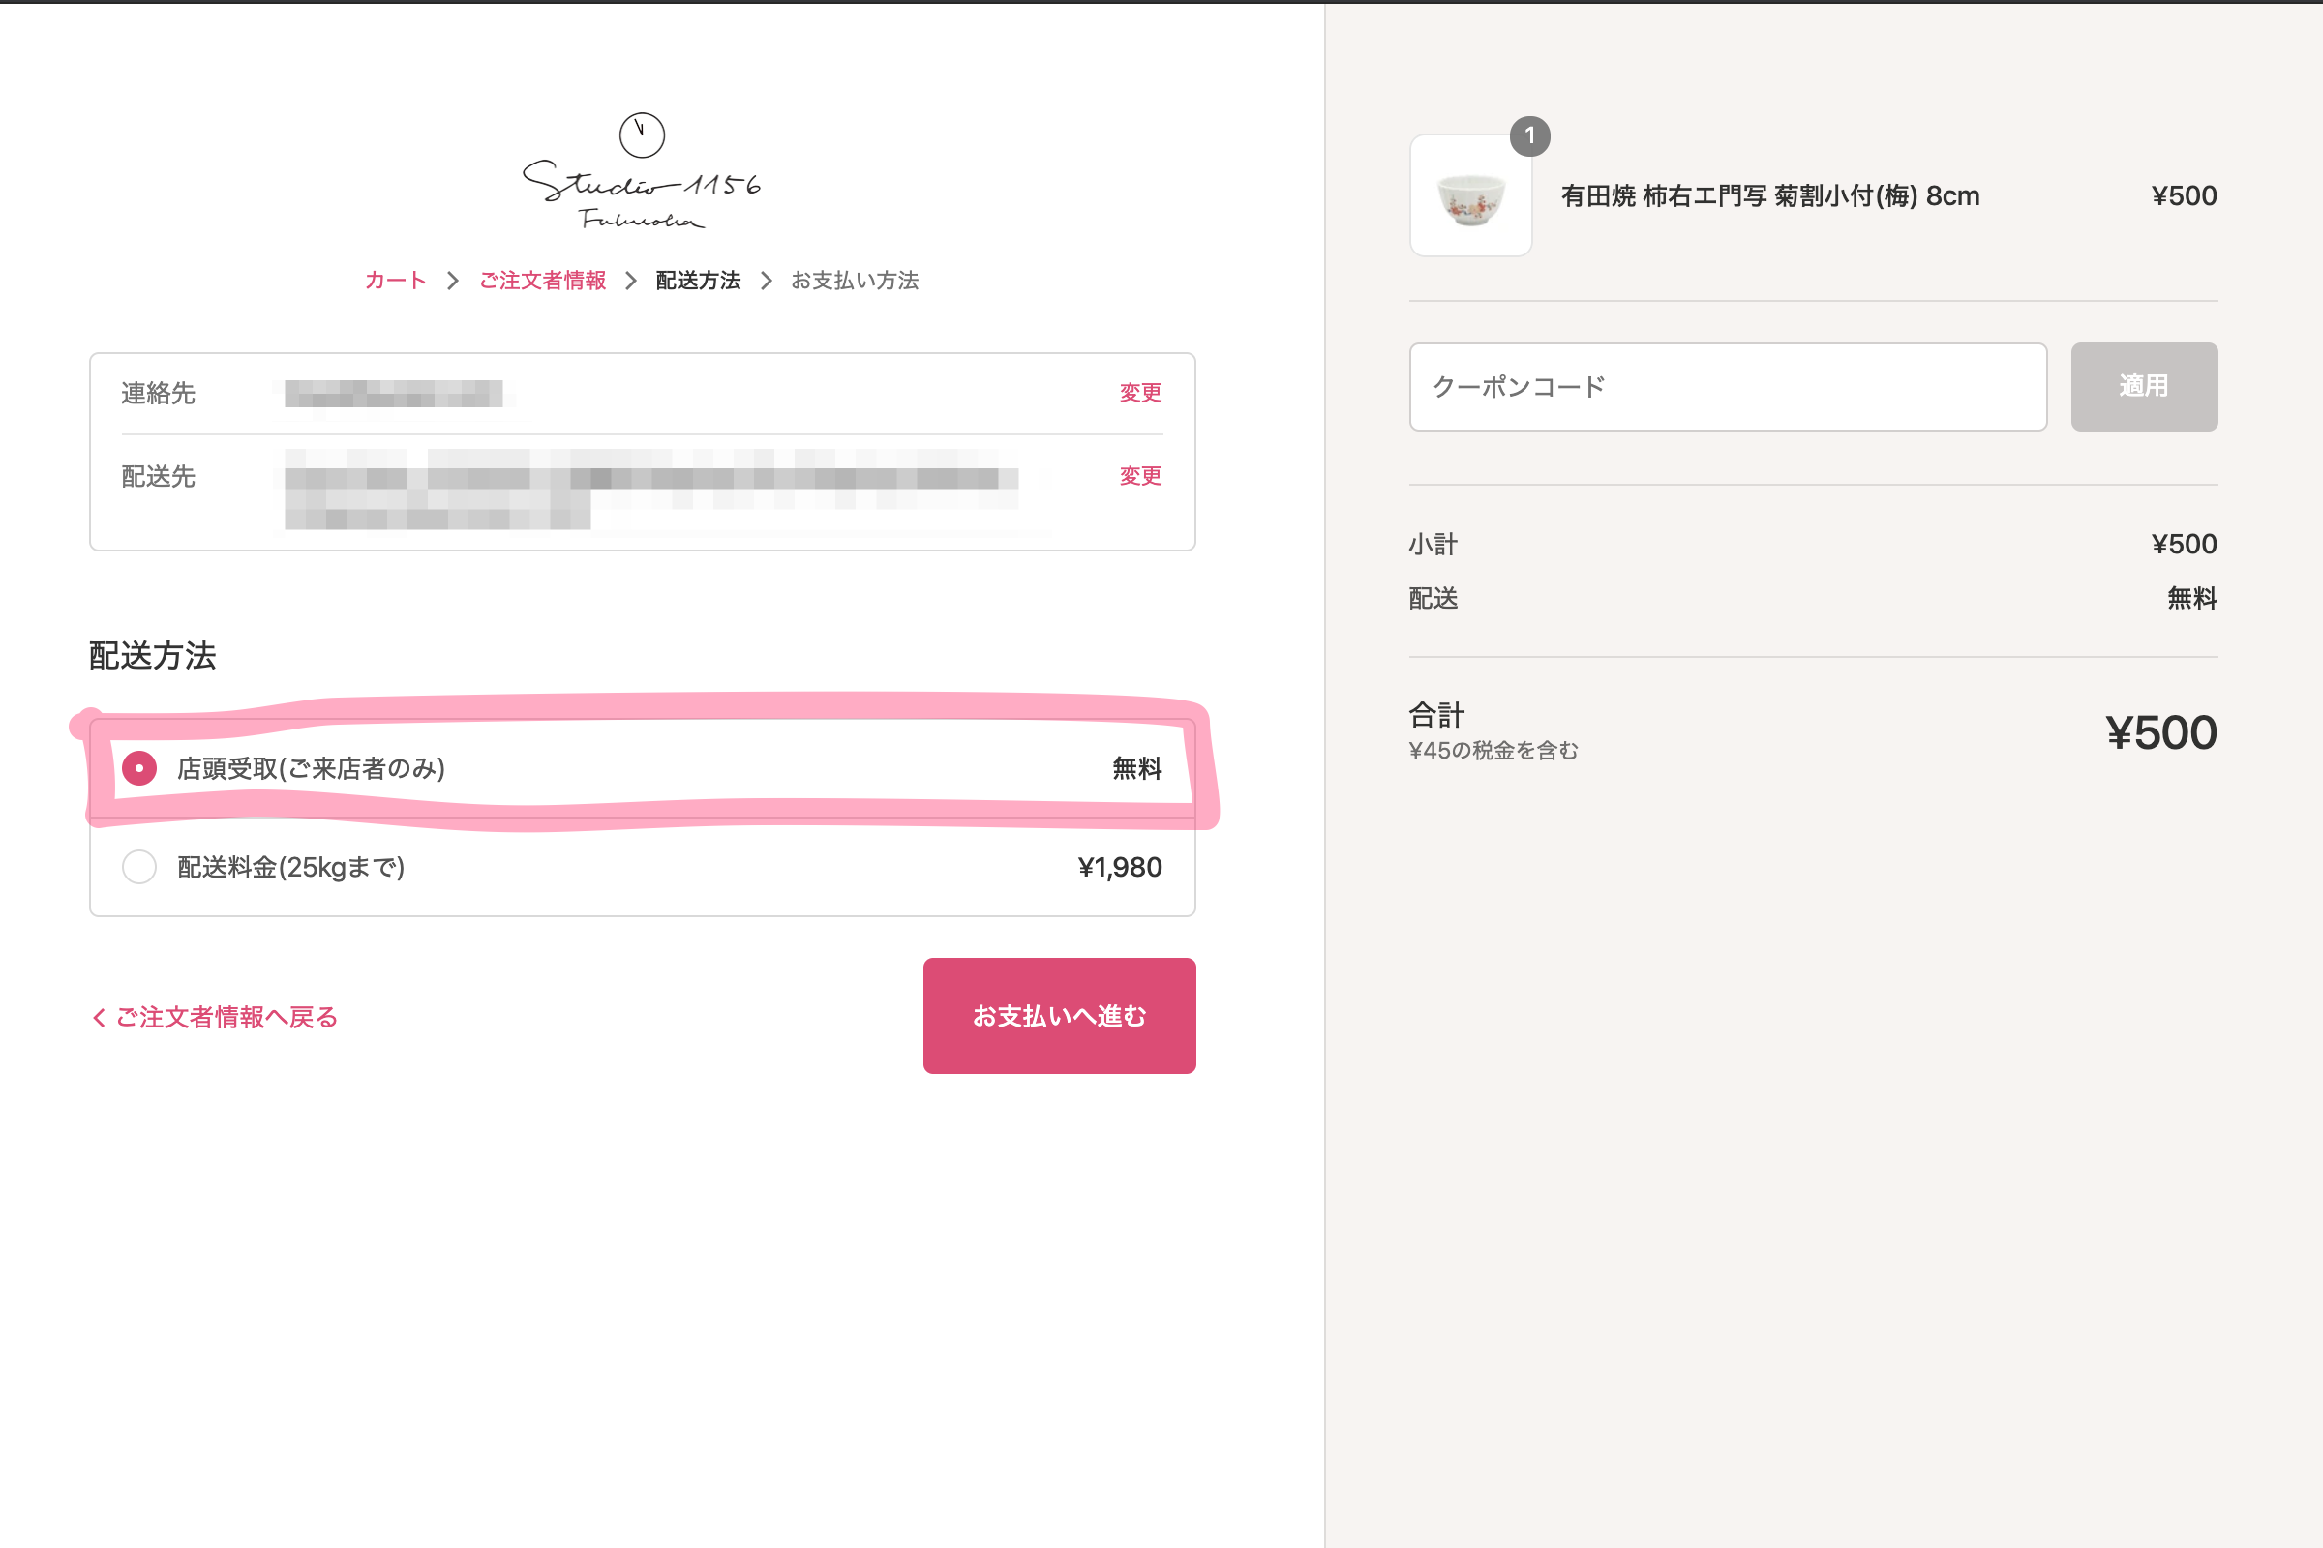This screenshot has height=1548, width=2323.
Task: Select the 配送方法 breadcrumb tab
Action: tap(696, 281)
